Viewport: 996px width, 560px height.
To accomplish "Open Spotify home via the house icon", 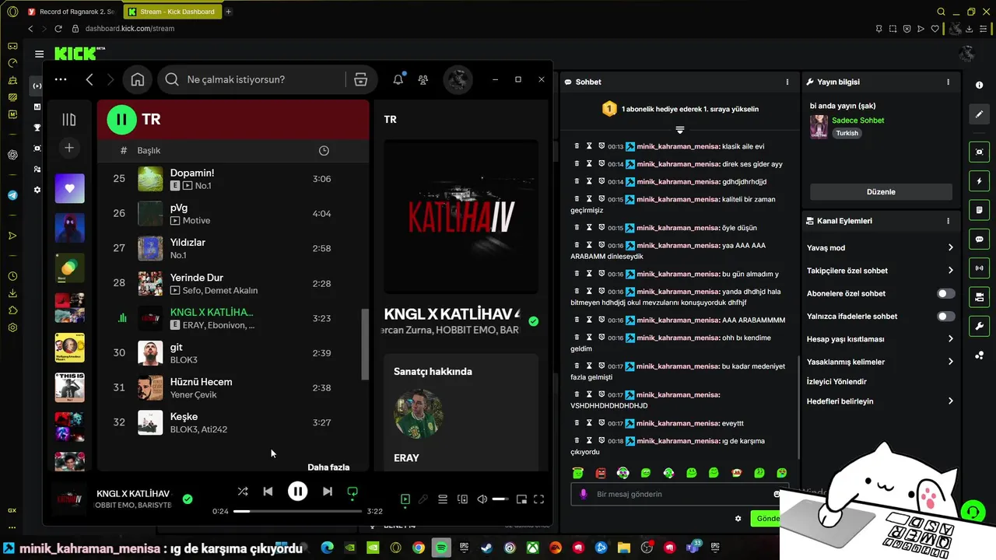I will coord(138,79).
